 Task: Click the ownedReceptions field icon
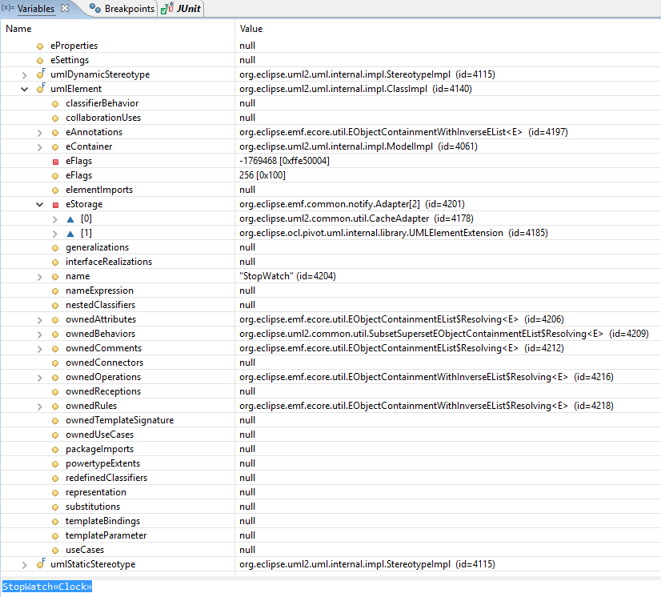coord(55,392)
